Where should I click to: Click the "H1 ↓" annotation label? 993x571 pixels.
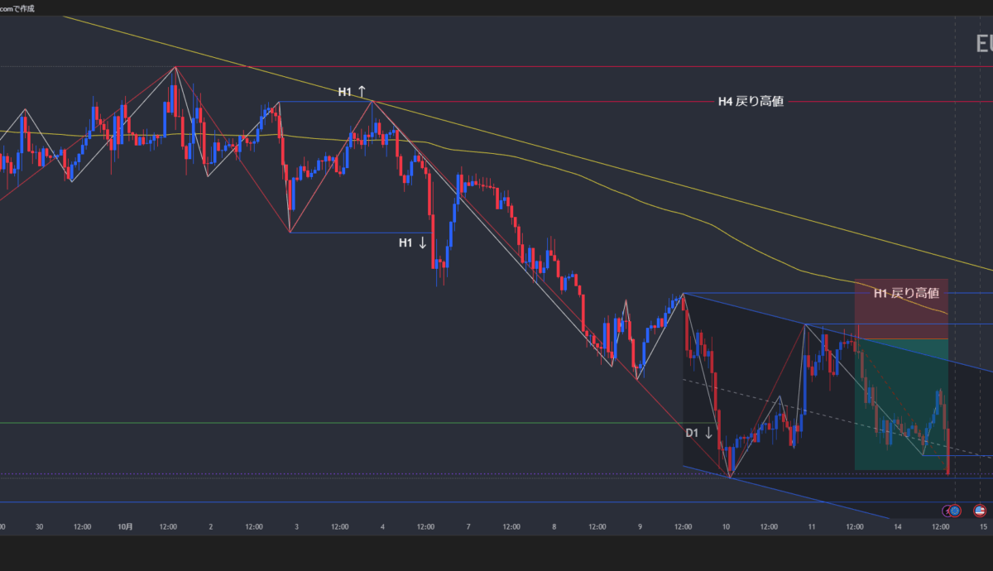coord(412,242)
